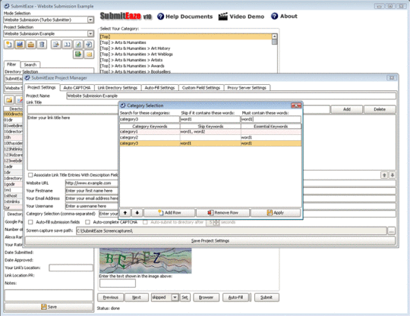The width and height of the screenshot is (410, 316).
Task: Click the Browser button
Action: click(206, 298)
